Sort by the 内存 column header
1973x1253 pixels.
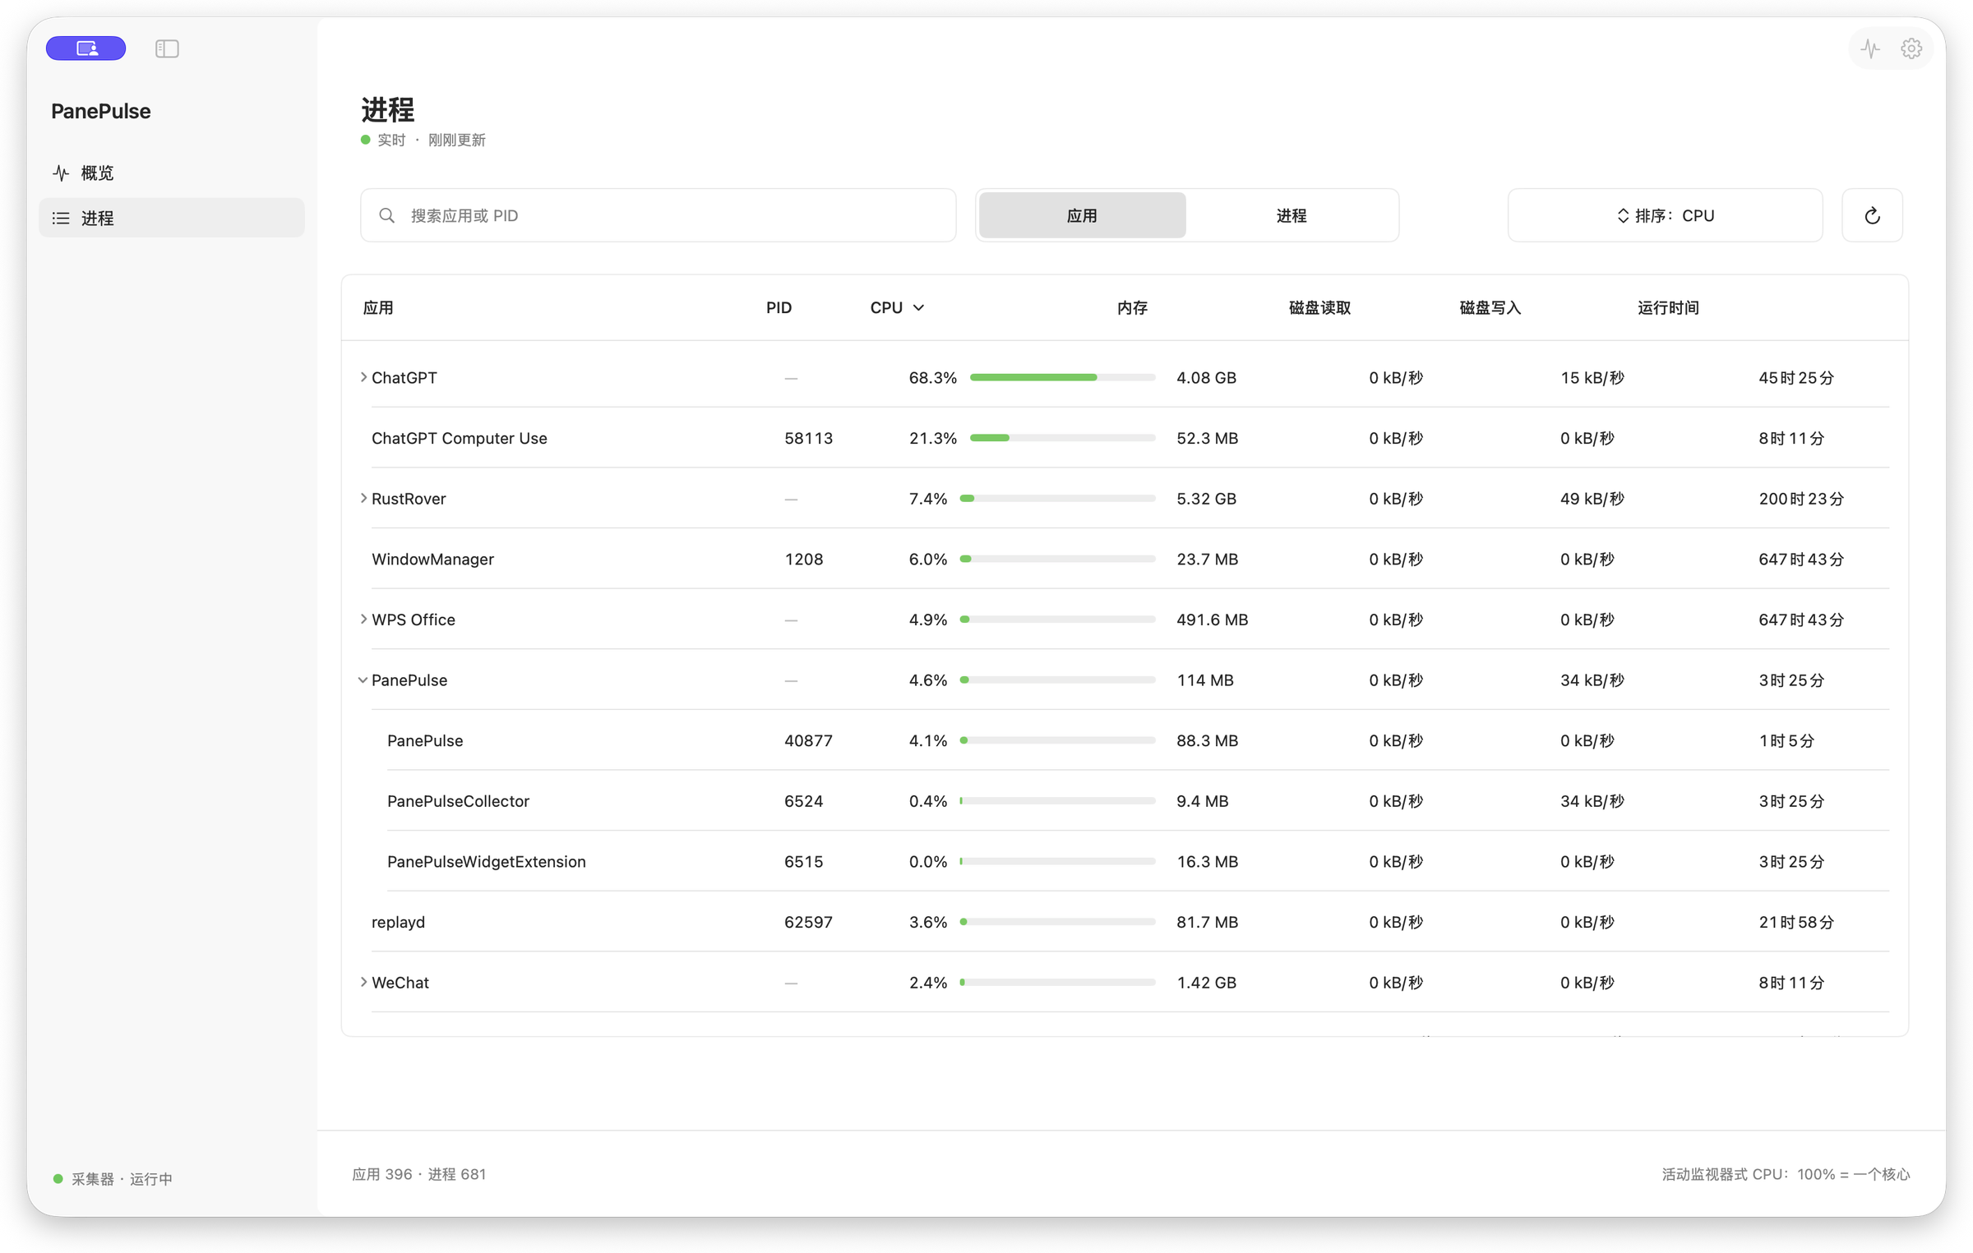(x=1132, y=307)
